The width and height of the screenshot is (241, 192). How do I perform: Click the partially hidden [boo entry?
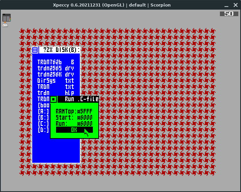[44, 105]
